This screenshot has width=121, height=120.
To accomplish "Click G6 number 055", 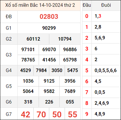I will point(70,102).
